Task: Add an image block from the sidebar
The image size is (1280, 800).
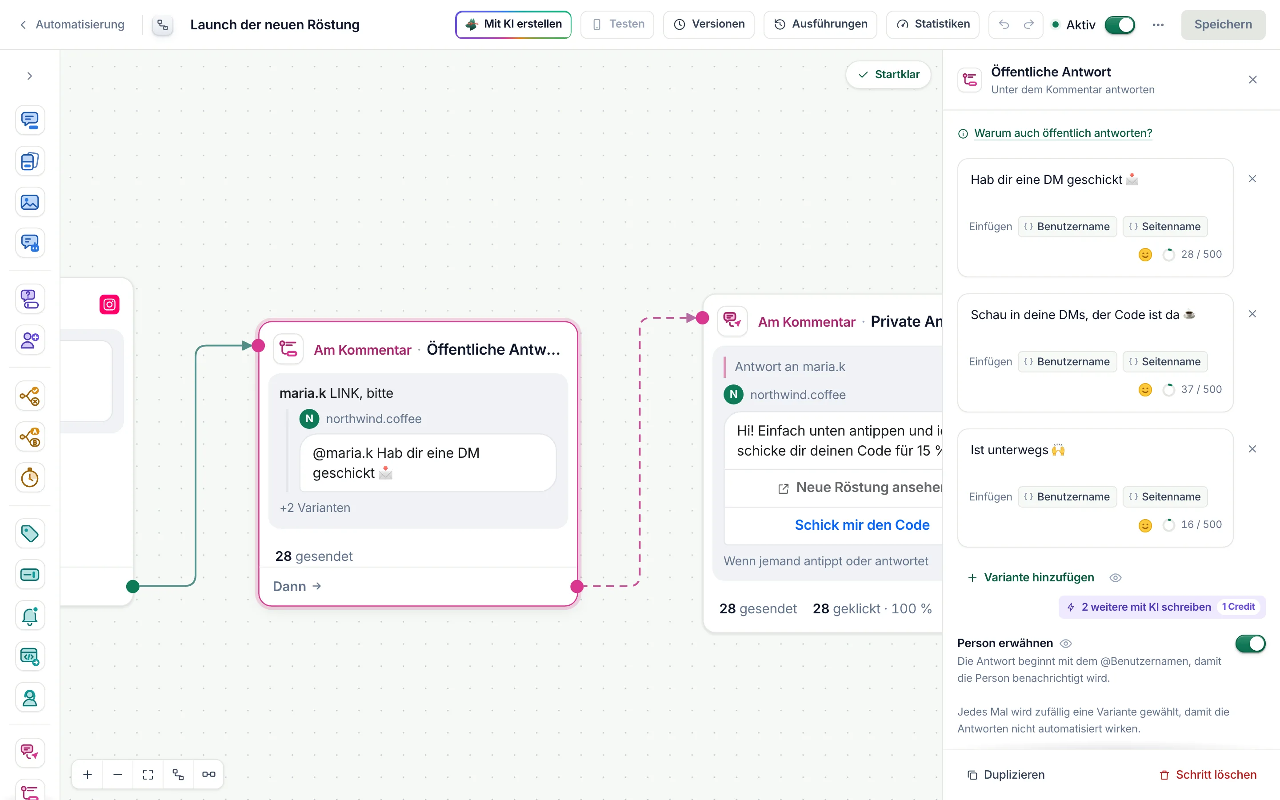Action: click(x=30, y=202)
